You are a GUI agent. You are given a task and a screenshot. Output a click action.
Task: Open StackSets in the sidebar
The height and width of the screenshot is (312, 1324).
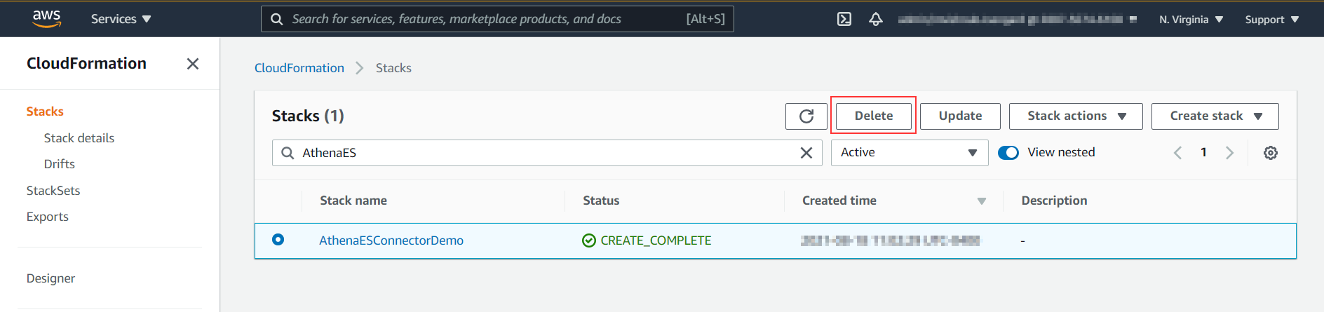click(53, 191)
